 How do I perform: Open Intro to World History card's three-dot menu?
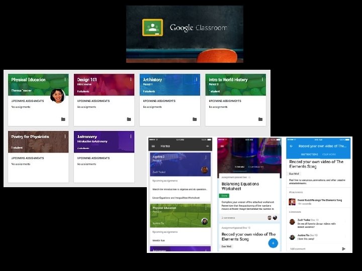click(x=262, y=79)
